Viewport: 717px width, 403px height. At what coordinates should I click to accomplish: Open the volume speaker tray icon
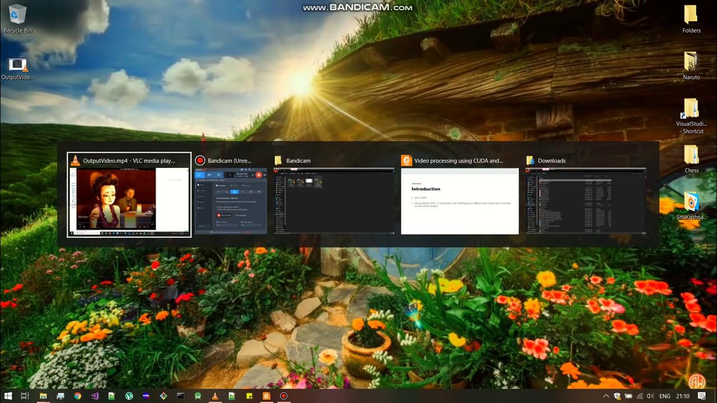651,396
